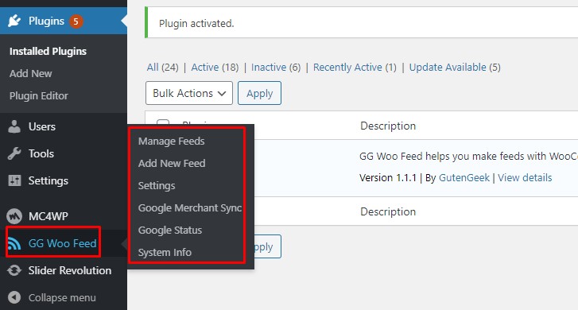
Task: Open Google Merchant Sync submenu item
Action: pos(190,208)
